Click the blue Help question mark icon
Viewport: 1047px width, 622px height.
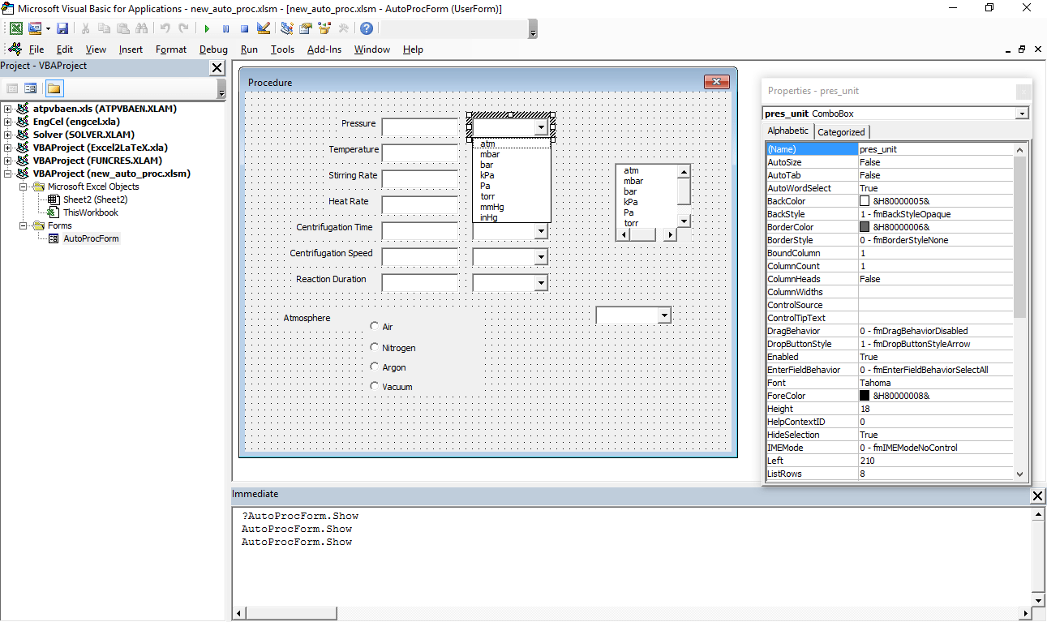click(367, 28)
